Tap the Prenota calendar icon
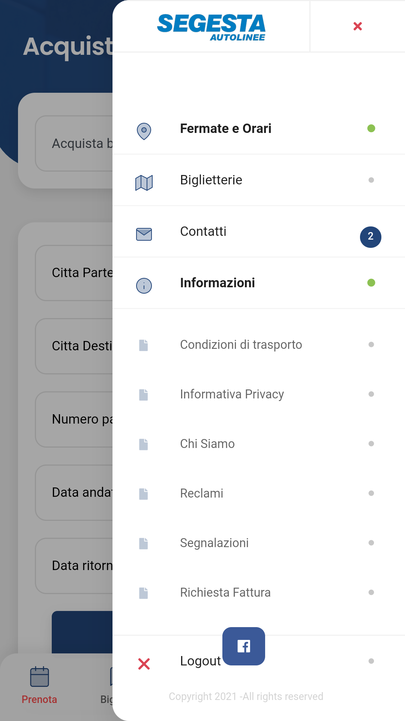Viewport: 405px width, 721px height. point(39,677)
